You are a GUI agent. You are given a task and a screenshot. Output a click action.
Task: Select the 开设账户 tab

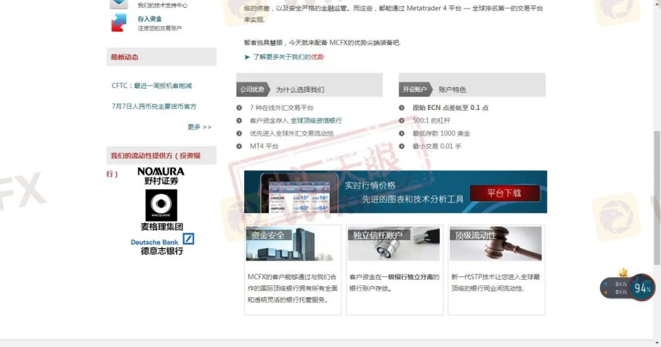coord(415,89)
